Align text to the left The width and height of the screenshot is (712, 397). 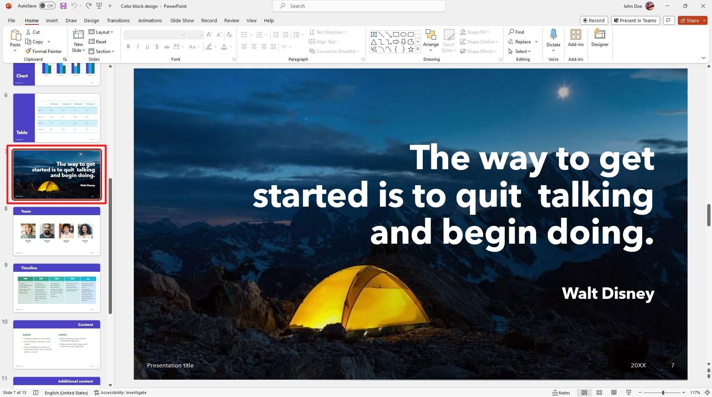coord(244,47)
